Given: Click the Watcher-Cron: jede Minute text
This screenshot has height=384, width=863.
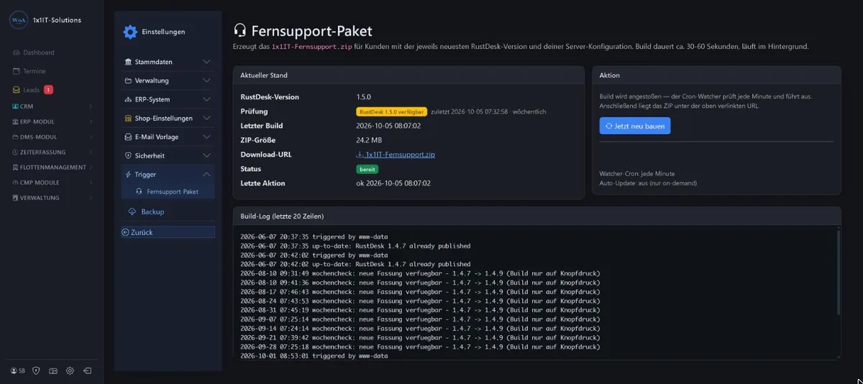Looking at the screenshot, I should pyautogui.click(x=637, y=173).
